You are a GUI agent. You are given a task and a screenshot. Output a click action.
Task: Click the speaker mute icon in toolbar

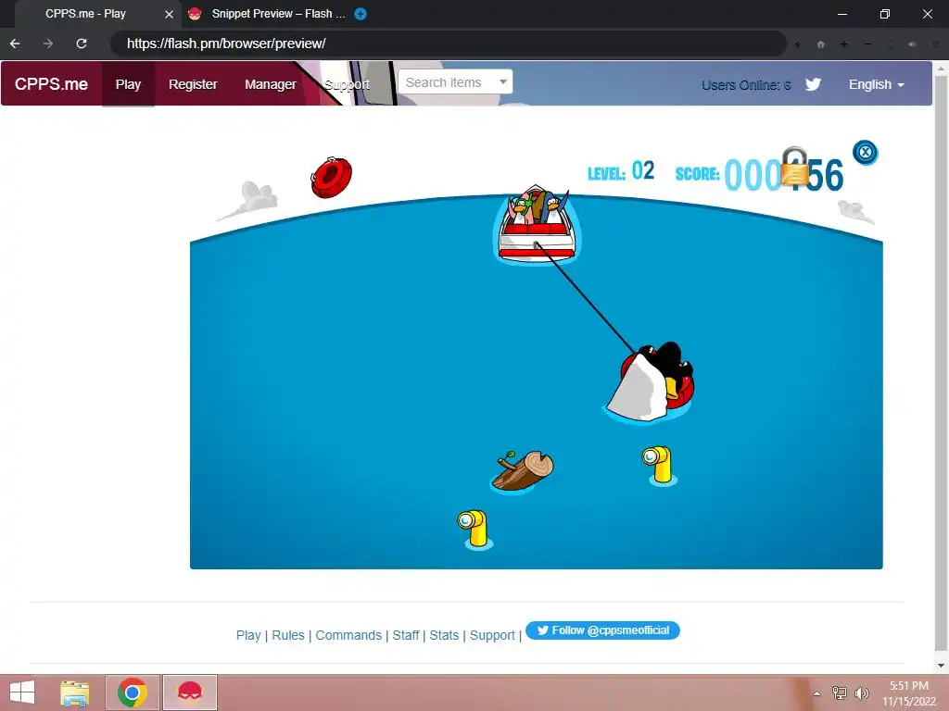click(x=913, y=44)
